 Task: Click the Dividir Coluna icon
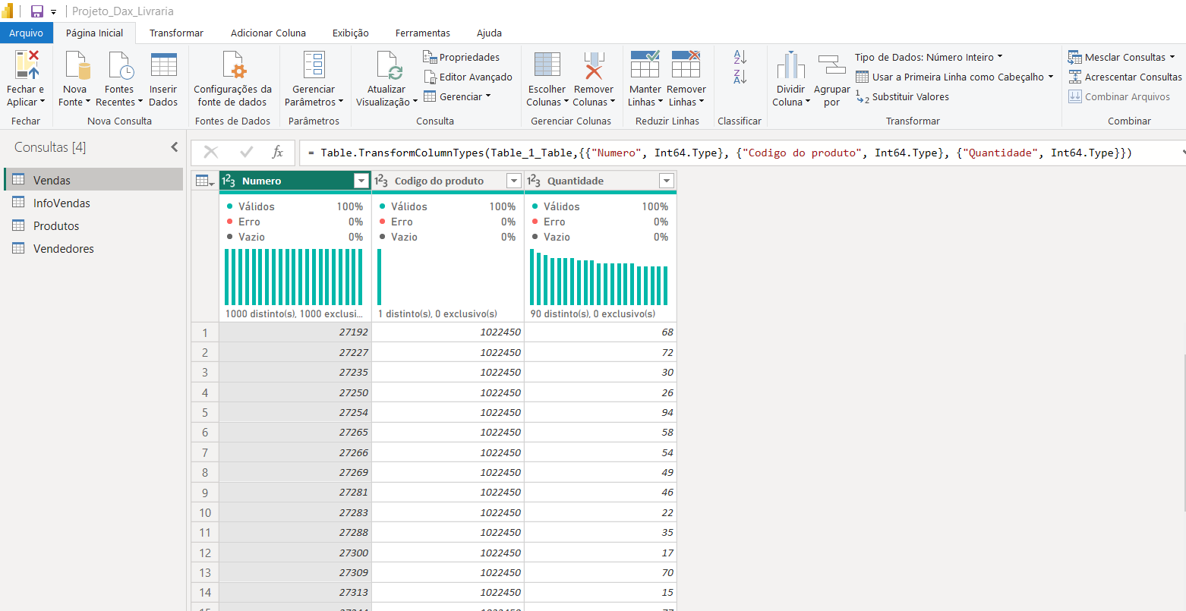pyautogui.click(x=790, y=65)
